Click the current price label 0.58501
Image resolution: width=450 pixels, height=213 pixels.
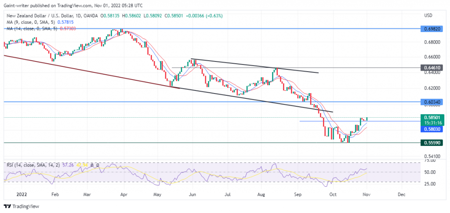pyautogui.click(x=432, y=117)
